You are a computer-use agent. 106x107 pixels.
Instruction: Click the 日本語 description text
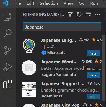pos(48,46)
